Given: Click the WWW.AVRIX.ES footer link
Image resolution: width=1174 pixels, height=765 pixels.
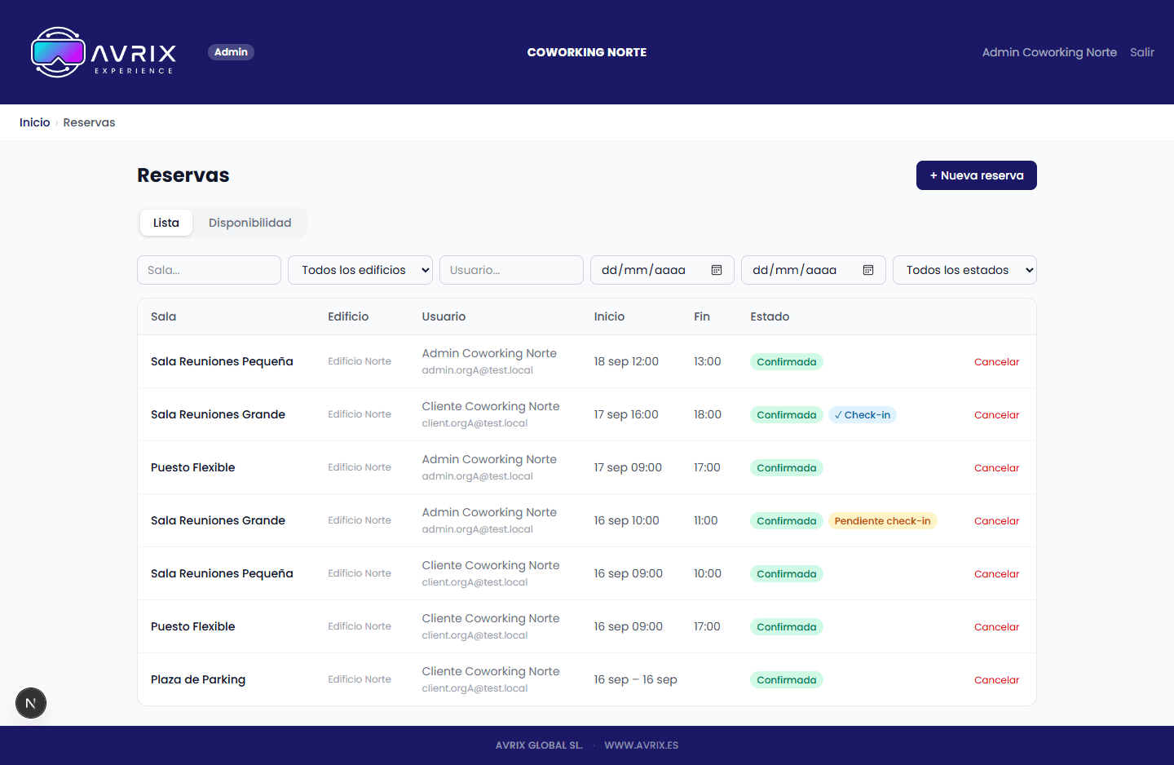Looking at the screenshot, I should point(642,745).
